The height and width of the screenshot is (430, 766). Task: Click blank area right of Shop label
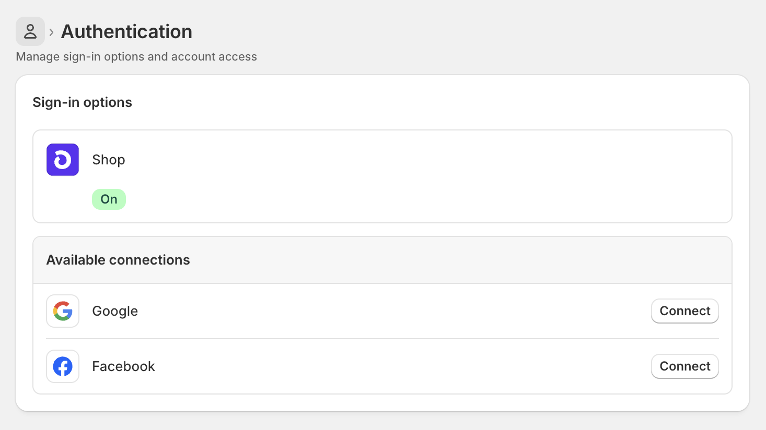418,160
